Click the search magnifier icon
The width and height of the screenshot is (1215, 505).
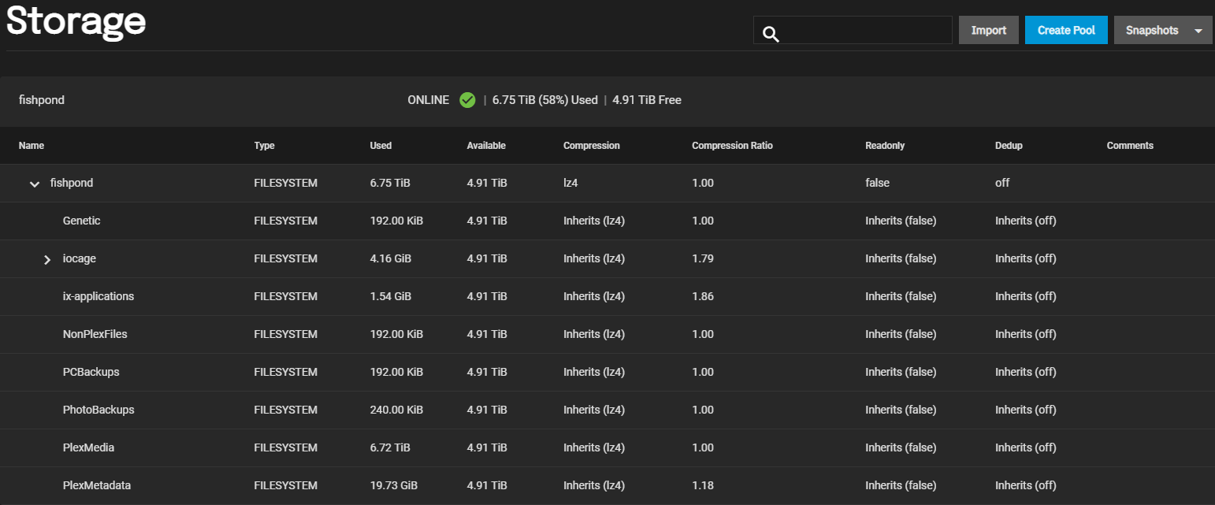tap(771, 33)
